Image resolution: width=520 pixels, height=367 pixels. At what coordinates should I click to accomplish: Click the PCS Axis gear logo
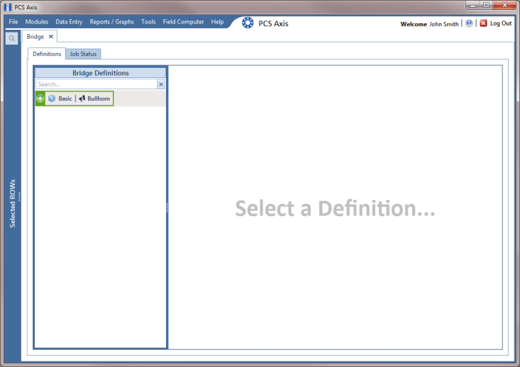pos(248,23)
